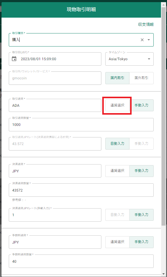Choose 手動入力 for 決済通貨JPYレート
The height and width of the screenshot is (277, 167).
point(141,215)
